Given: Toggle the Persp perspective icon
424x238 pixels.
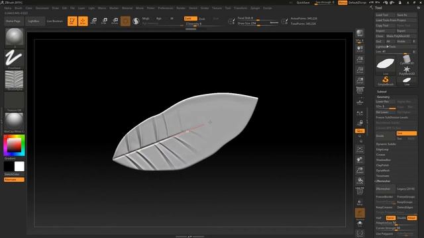Looking at the screenshot, I should tap(360, 91).
